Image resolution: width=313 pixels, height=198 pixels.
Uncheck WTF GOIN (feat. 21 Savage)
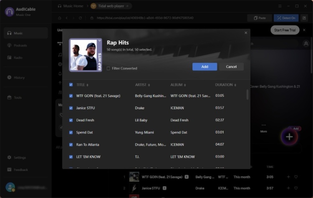click(71, 96)
